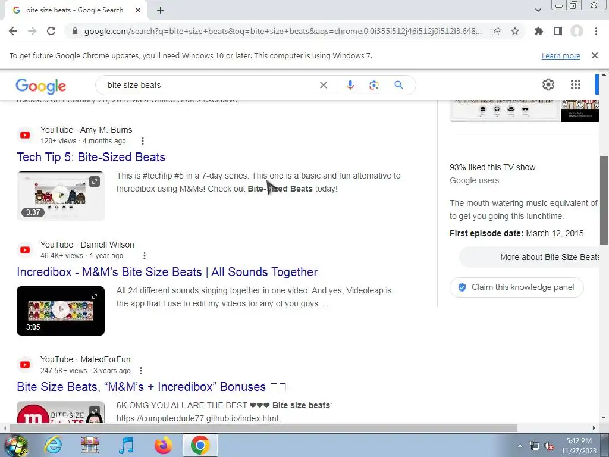Click the bite size beats search field

tap(210, 85)
